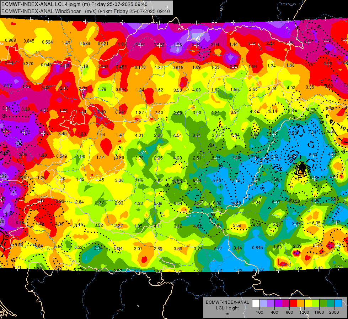Click the legend label 400

[x=274, y=312]
